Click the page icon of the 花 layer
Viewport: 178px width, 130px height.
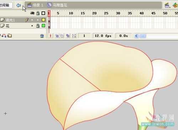(x=2, y=26)
